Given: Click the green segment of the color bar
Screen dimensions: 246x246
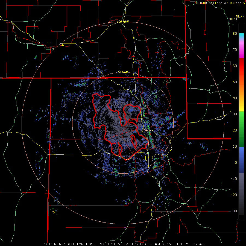Looking at the screenshot, I should click(x=241, y=129).
